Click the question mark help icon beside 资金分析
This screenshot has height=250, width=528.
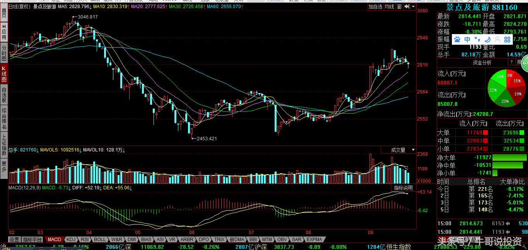[x=511, y=62]
